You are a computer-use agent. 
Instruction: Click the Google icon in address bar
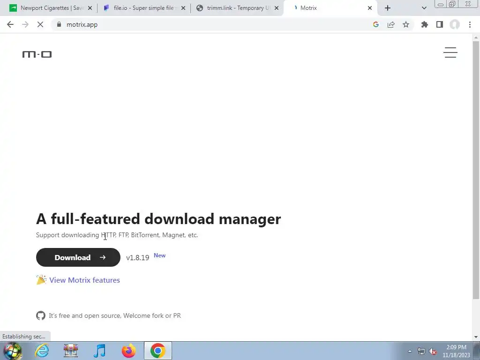pos(376,24)
